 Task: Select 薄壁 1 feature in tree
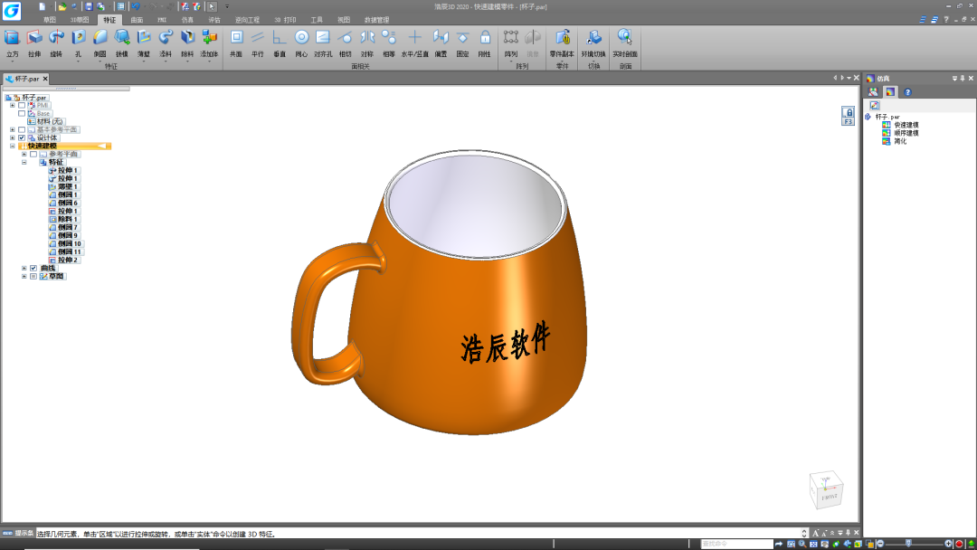click(x=63, y=186)
